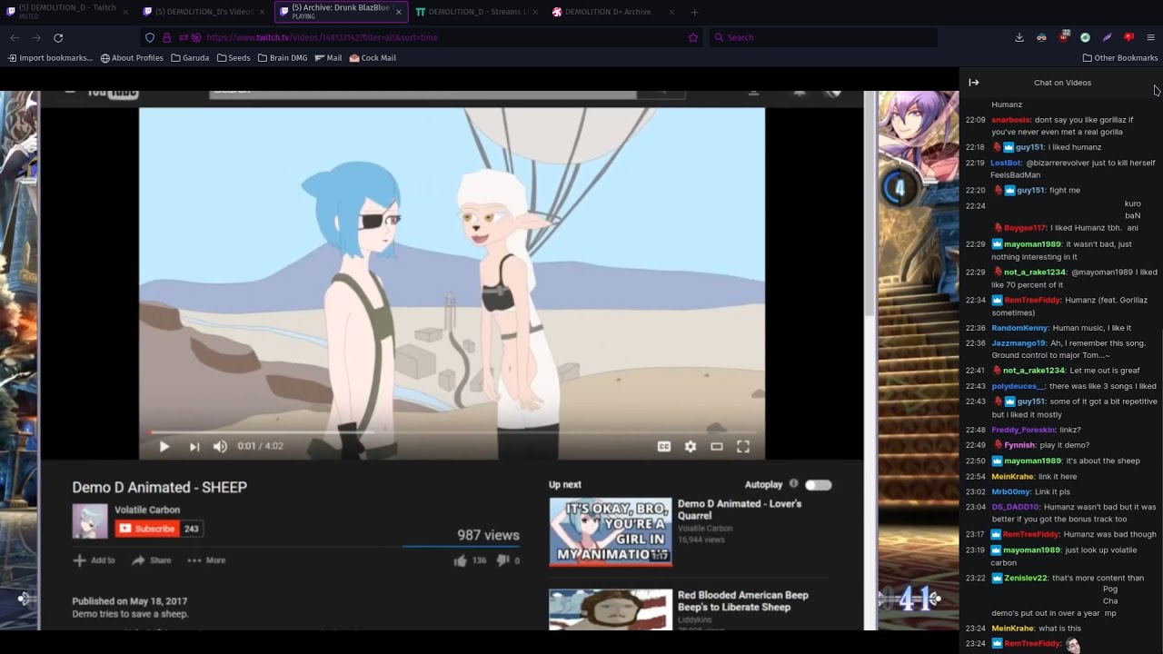The height and width of the screenshot is (654, 1163).
Task: Go back in browser history
Action: [15, 37]
